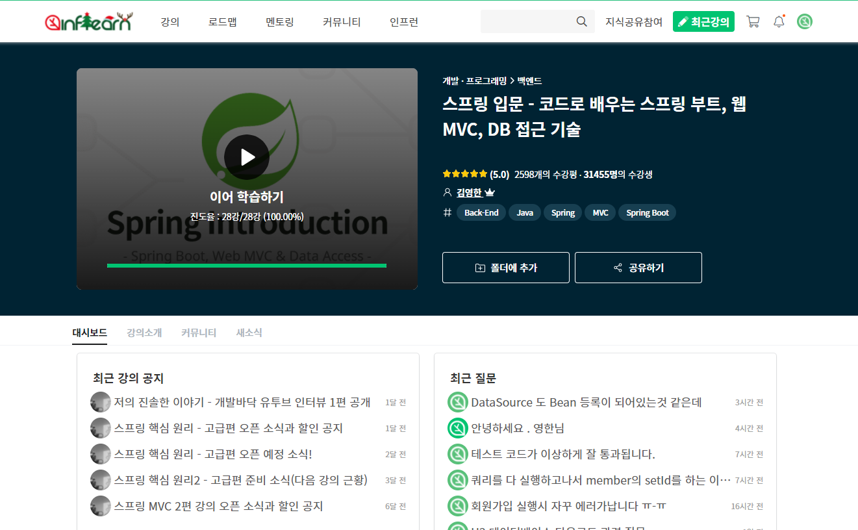Click 이어 학습하기 on the video thumbnail

(x=247, y=197)
